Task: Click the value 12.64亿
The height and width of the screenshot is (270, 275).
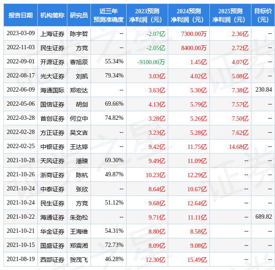Action: click(x=197, y=204)
